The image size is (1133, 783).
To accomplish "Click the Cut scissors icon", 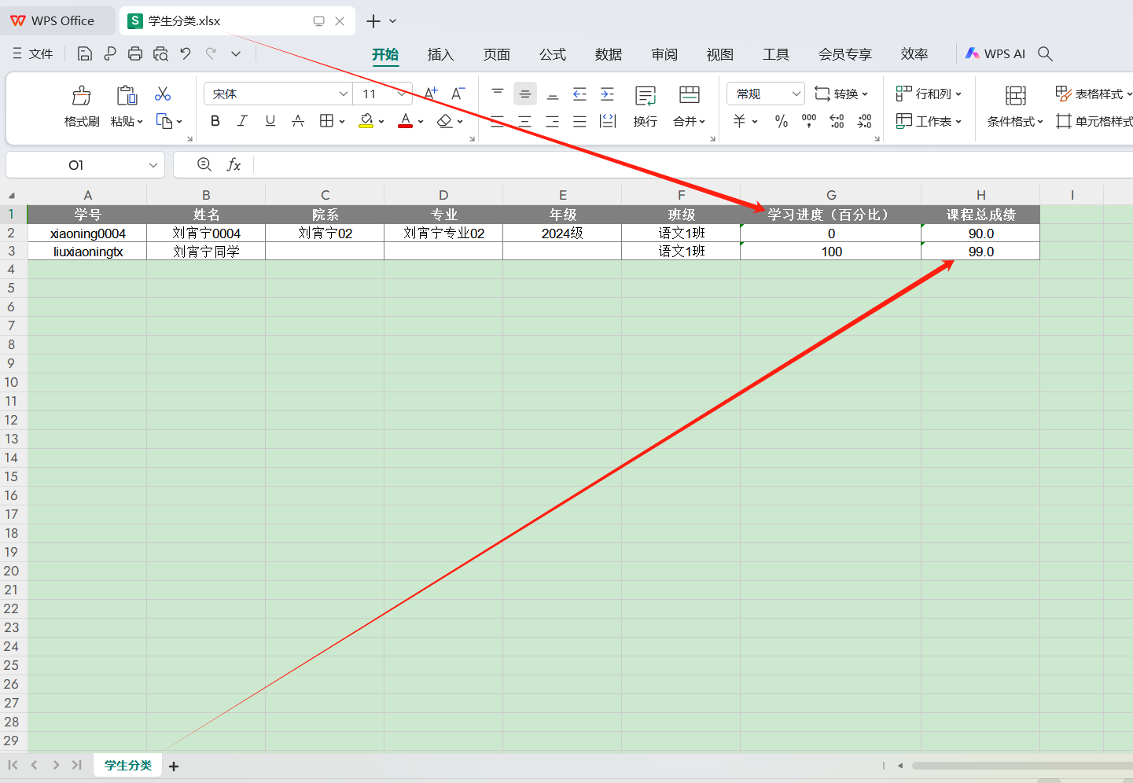I will tap(163, 94).
